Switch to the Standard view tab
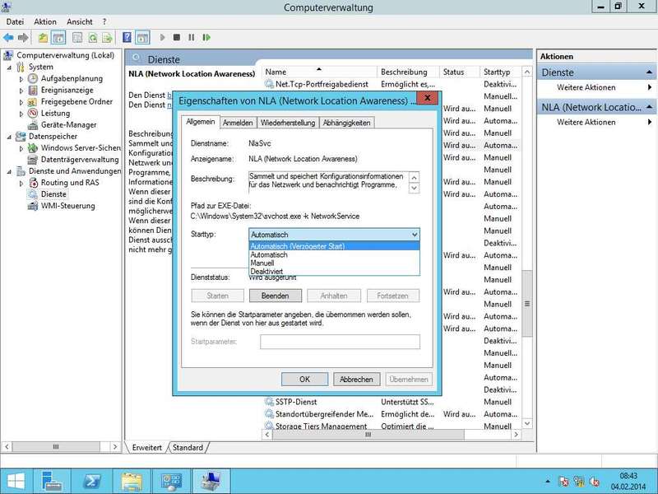 (x=188, y=448)
